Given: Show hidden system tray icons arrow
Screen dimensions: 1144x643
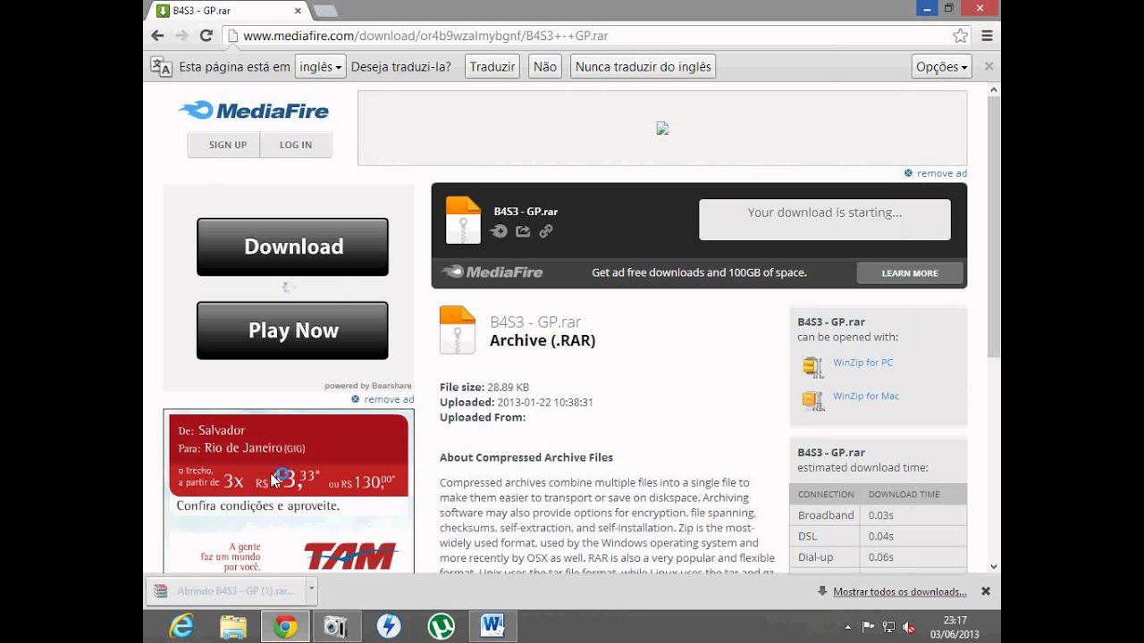Looking at the screenshot, I should point(847,627).
